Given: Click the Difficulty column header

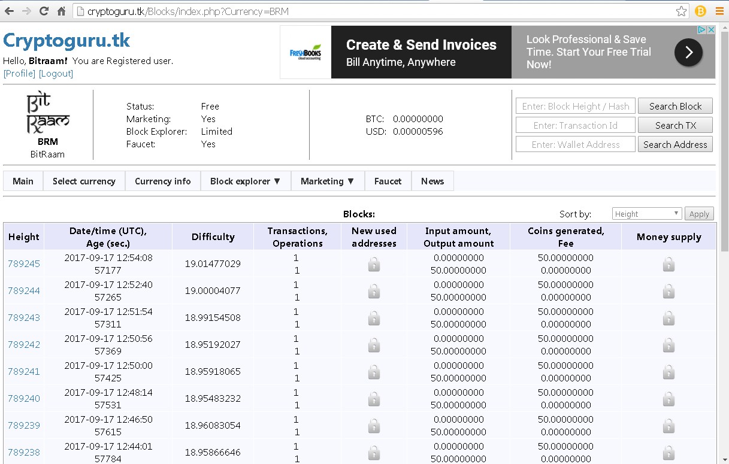Looking at the screenshot, I should [213, 236].
